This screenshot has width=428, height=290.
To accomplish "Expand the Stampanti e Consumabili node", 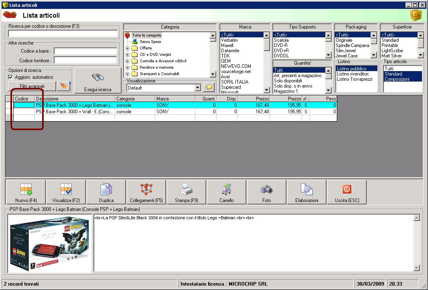I will [127, 74].
